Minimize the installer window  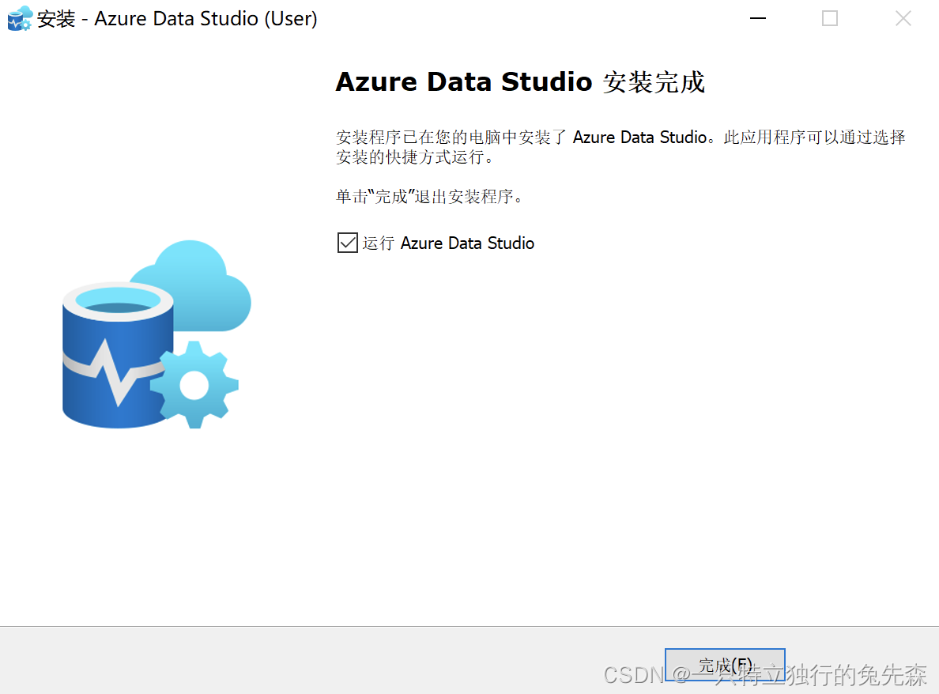[x=757, y=18]
